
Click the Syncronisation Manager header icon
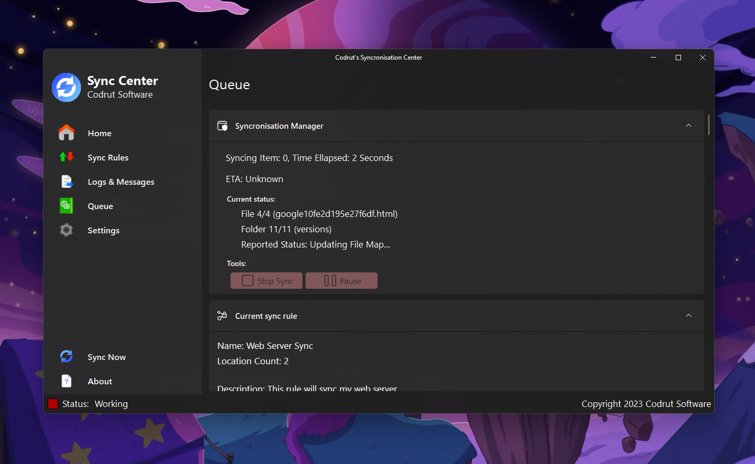pos(222,126)
